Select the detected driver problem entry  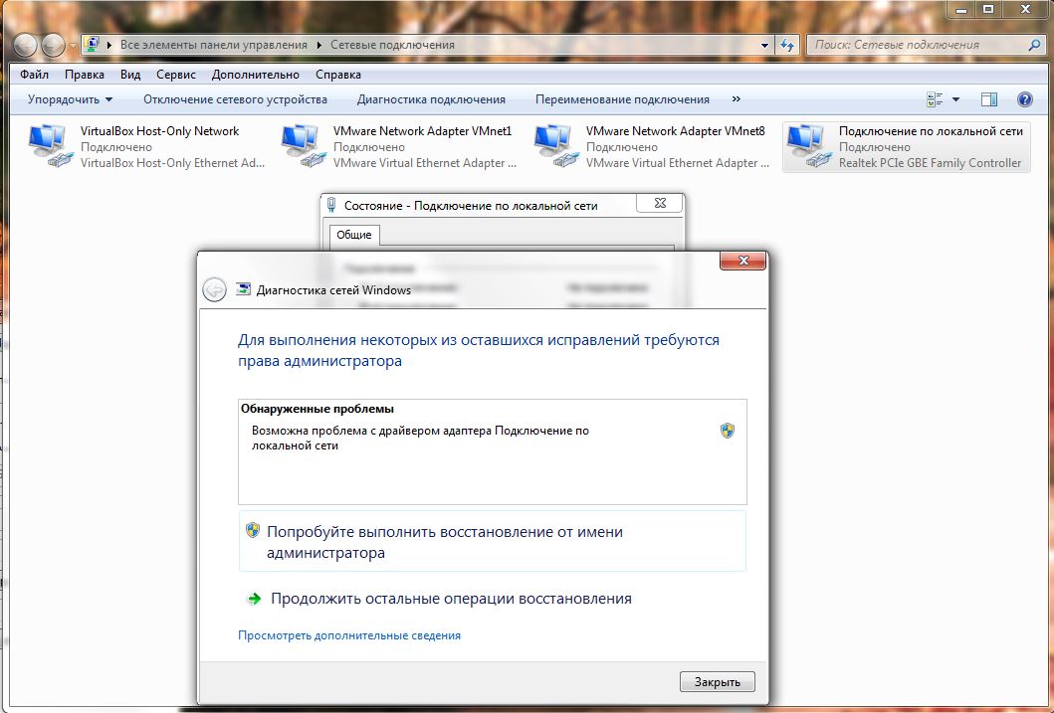493,438
